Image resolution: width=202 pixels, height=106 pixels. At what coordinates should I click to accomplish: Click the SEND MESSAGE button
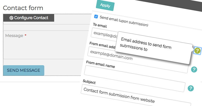tap(24, 70)
